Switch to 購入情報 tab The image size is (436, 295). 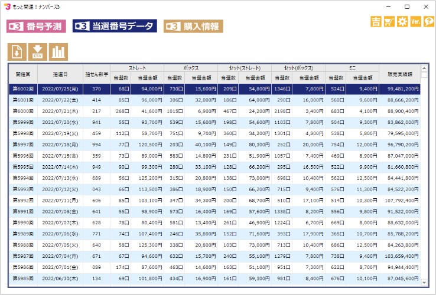click(193, 27)
